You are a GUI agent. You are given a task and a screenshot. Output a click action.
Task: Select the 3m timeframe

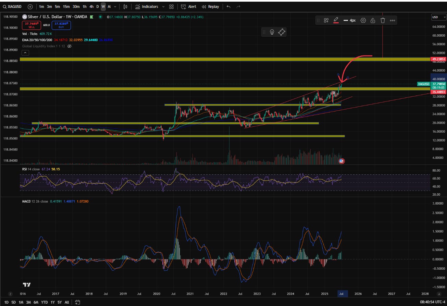coord(49,7)
